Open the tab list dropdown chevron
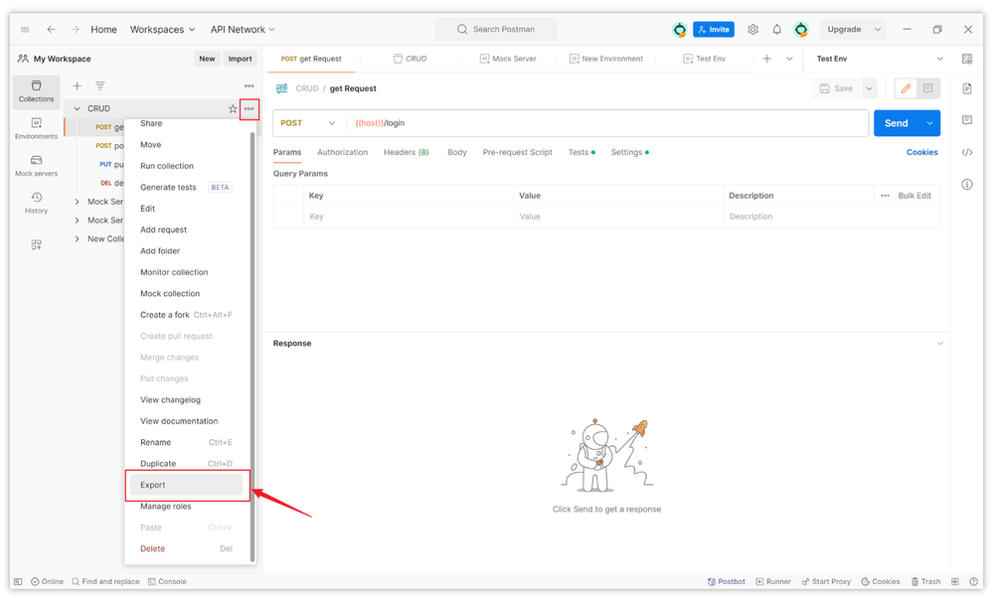Viewport: 994px width, 598px height. pyautogui.click(x=789, y=59)
